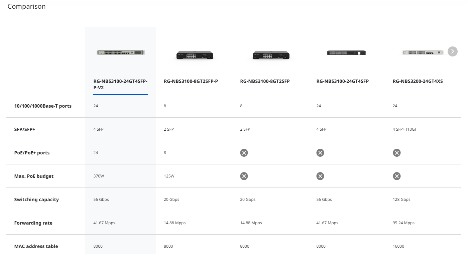Click 14.88 Mpps forwarding rate for RG-NBS3100-8GT2SFP
The image size is (468, 254).
(251, 223)
